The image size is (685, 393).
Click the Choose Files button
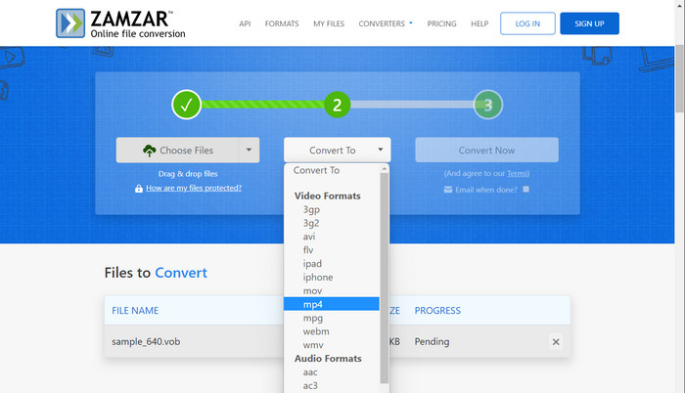point(177,150)
